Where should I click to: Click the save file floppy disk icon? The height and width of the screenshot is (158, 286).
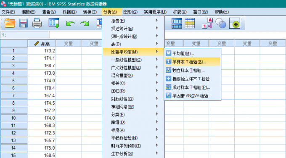coord(24,23)
